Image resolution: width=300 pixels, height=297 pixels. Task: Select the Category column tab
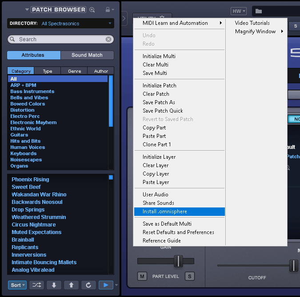tap(21, 71)
